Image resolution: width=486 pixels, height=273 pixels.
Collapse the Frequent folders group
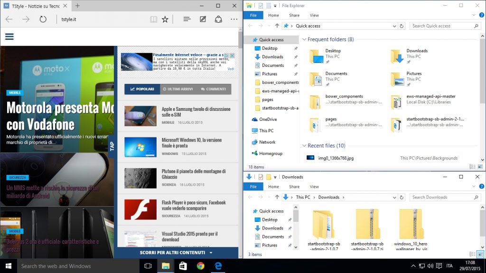tap(304, 39)
